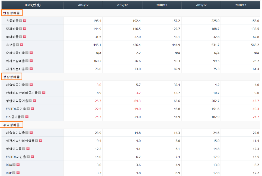Viewport: 262px width, 176px height.
Task: Expand 판매비와관리비증가율 breakdown
Action: click(x=44, y=92)
